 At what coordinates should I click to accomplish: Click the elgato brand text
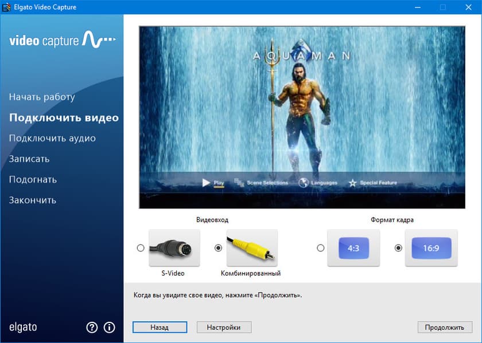pyautogui.click(x=23, y=328)
